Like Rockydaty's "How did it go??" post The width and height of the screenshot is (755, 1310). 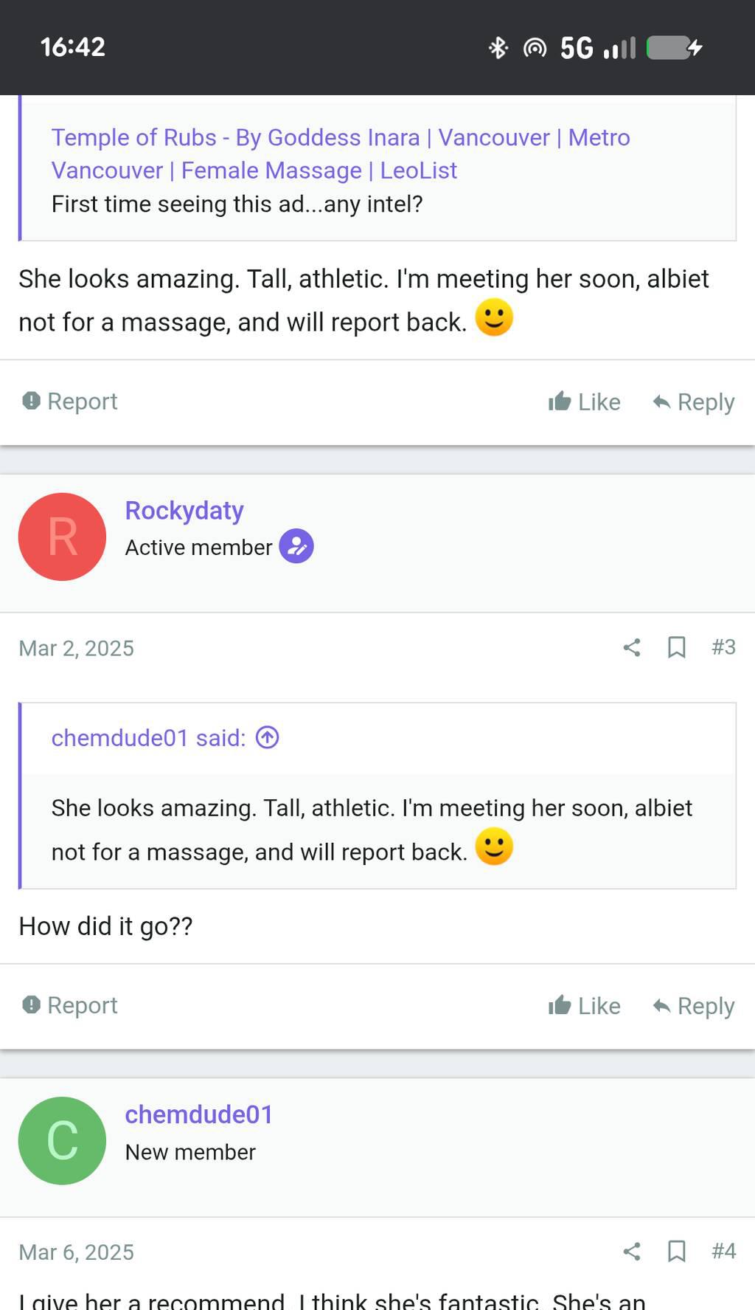585,1006
